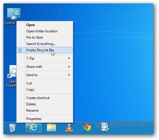Choose Cut from the context menu
This screenshot has height=140, width=159.
(x=45, y=83)
